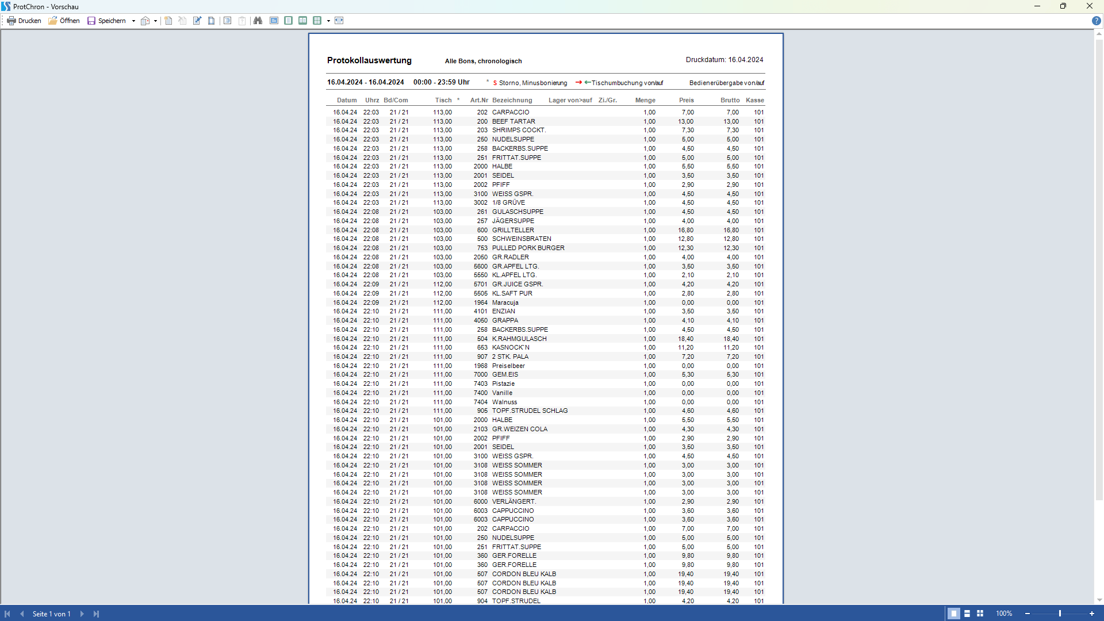Toggle single page view in status bar
The image size is (1104, 621).
[x=953, y=614]
